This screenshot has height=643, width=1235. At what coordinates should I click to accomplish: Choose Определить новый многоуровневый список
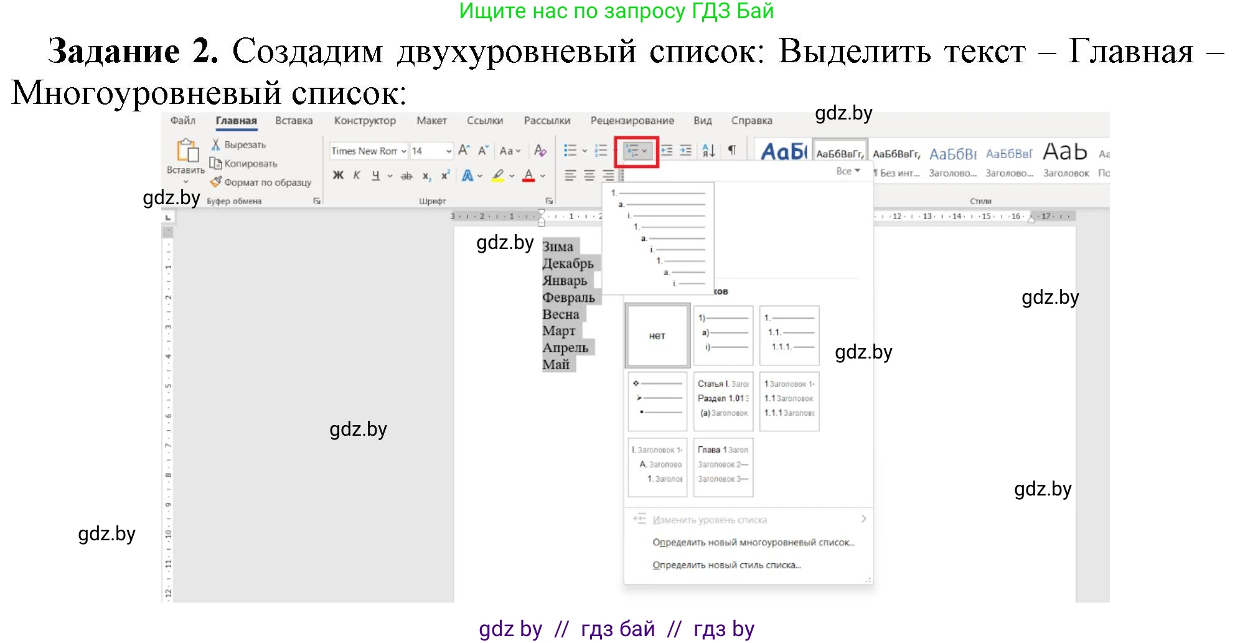pyautogui.click(x=753, y=542)
